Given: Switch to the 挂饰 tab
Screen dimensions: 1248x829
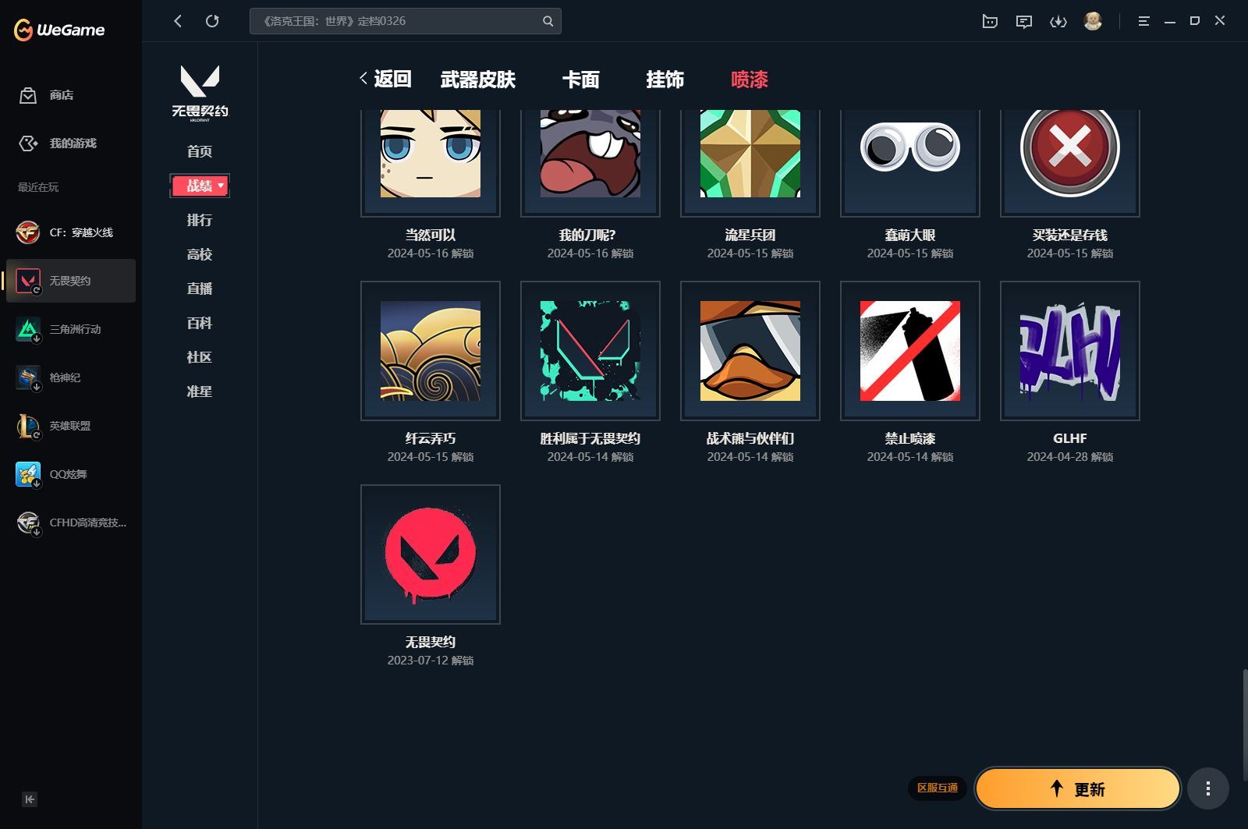Looking at the screenshot, I should point(665,80).
